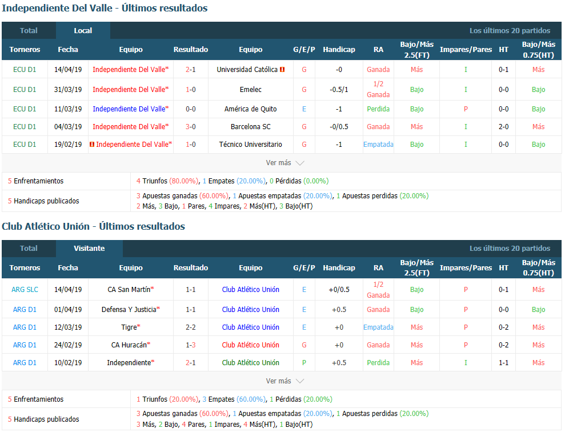
Task: Click the 'Independiente Del Valle - Últimos resultados' heading
Action: (105, 9)
